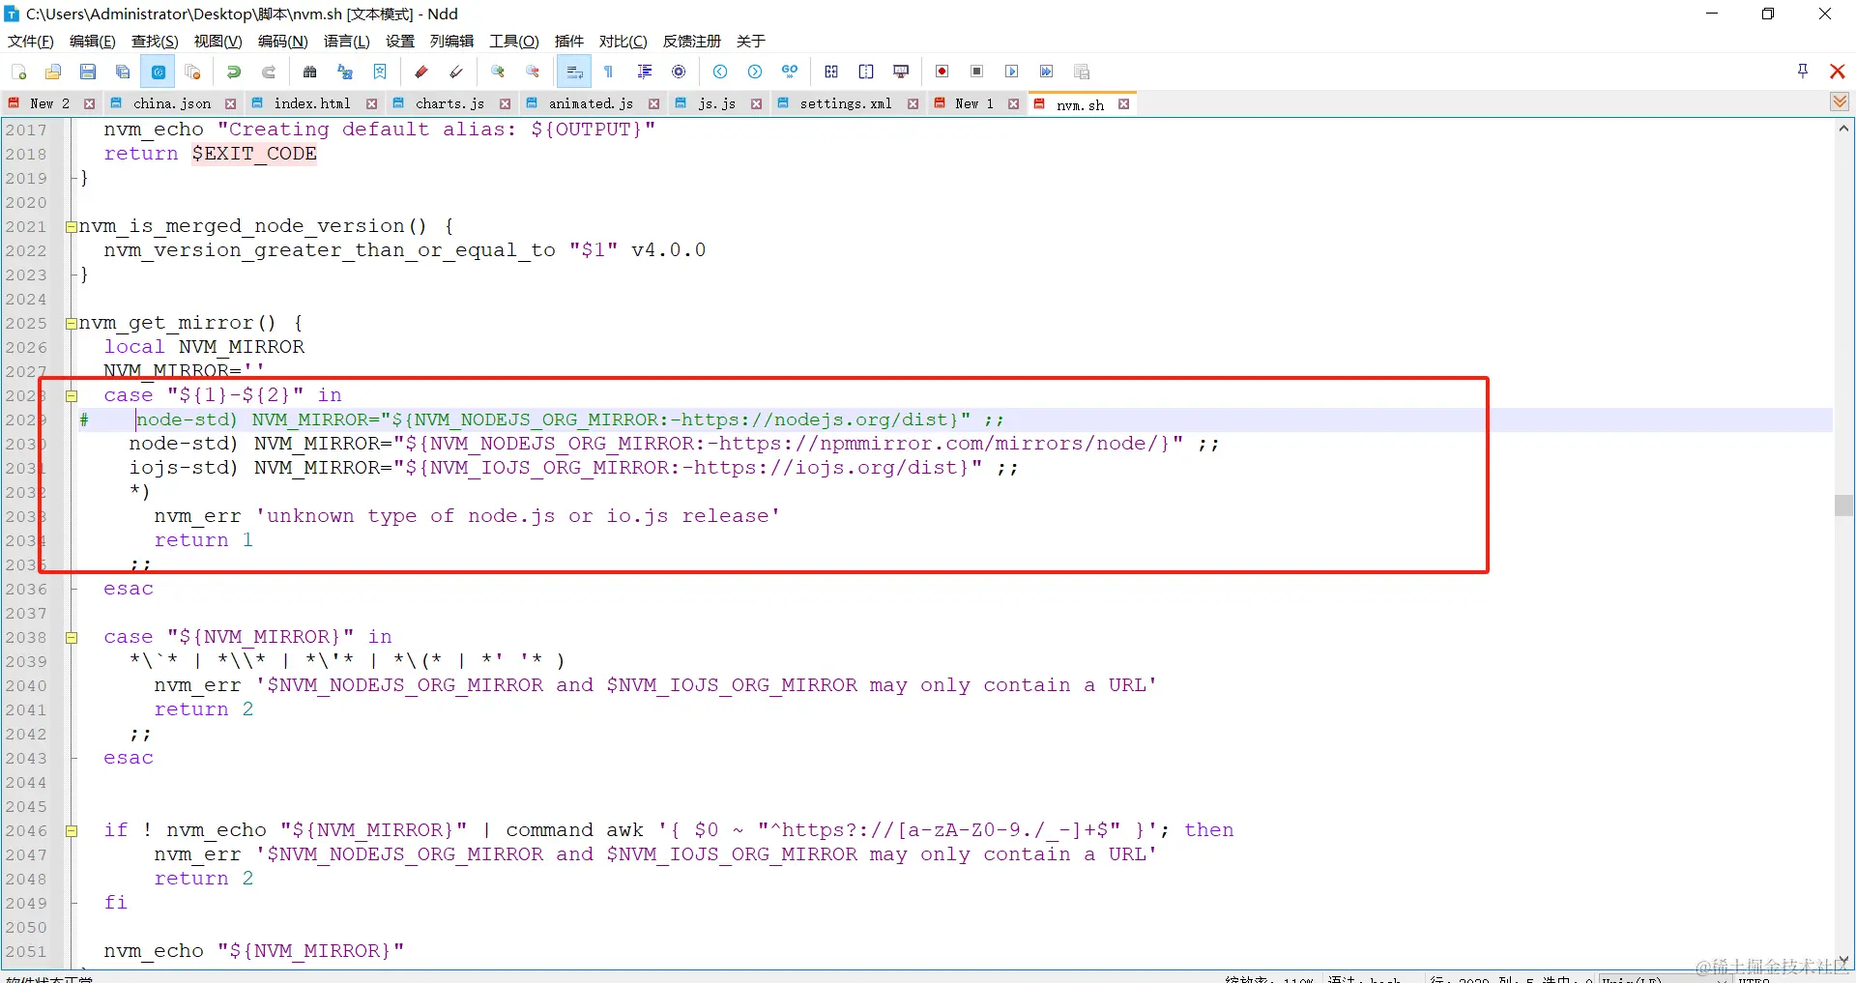Open the 工具(O) menu
This screenshot has width=1856, height=983.
(514, 41)
